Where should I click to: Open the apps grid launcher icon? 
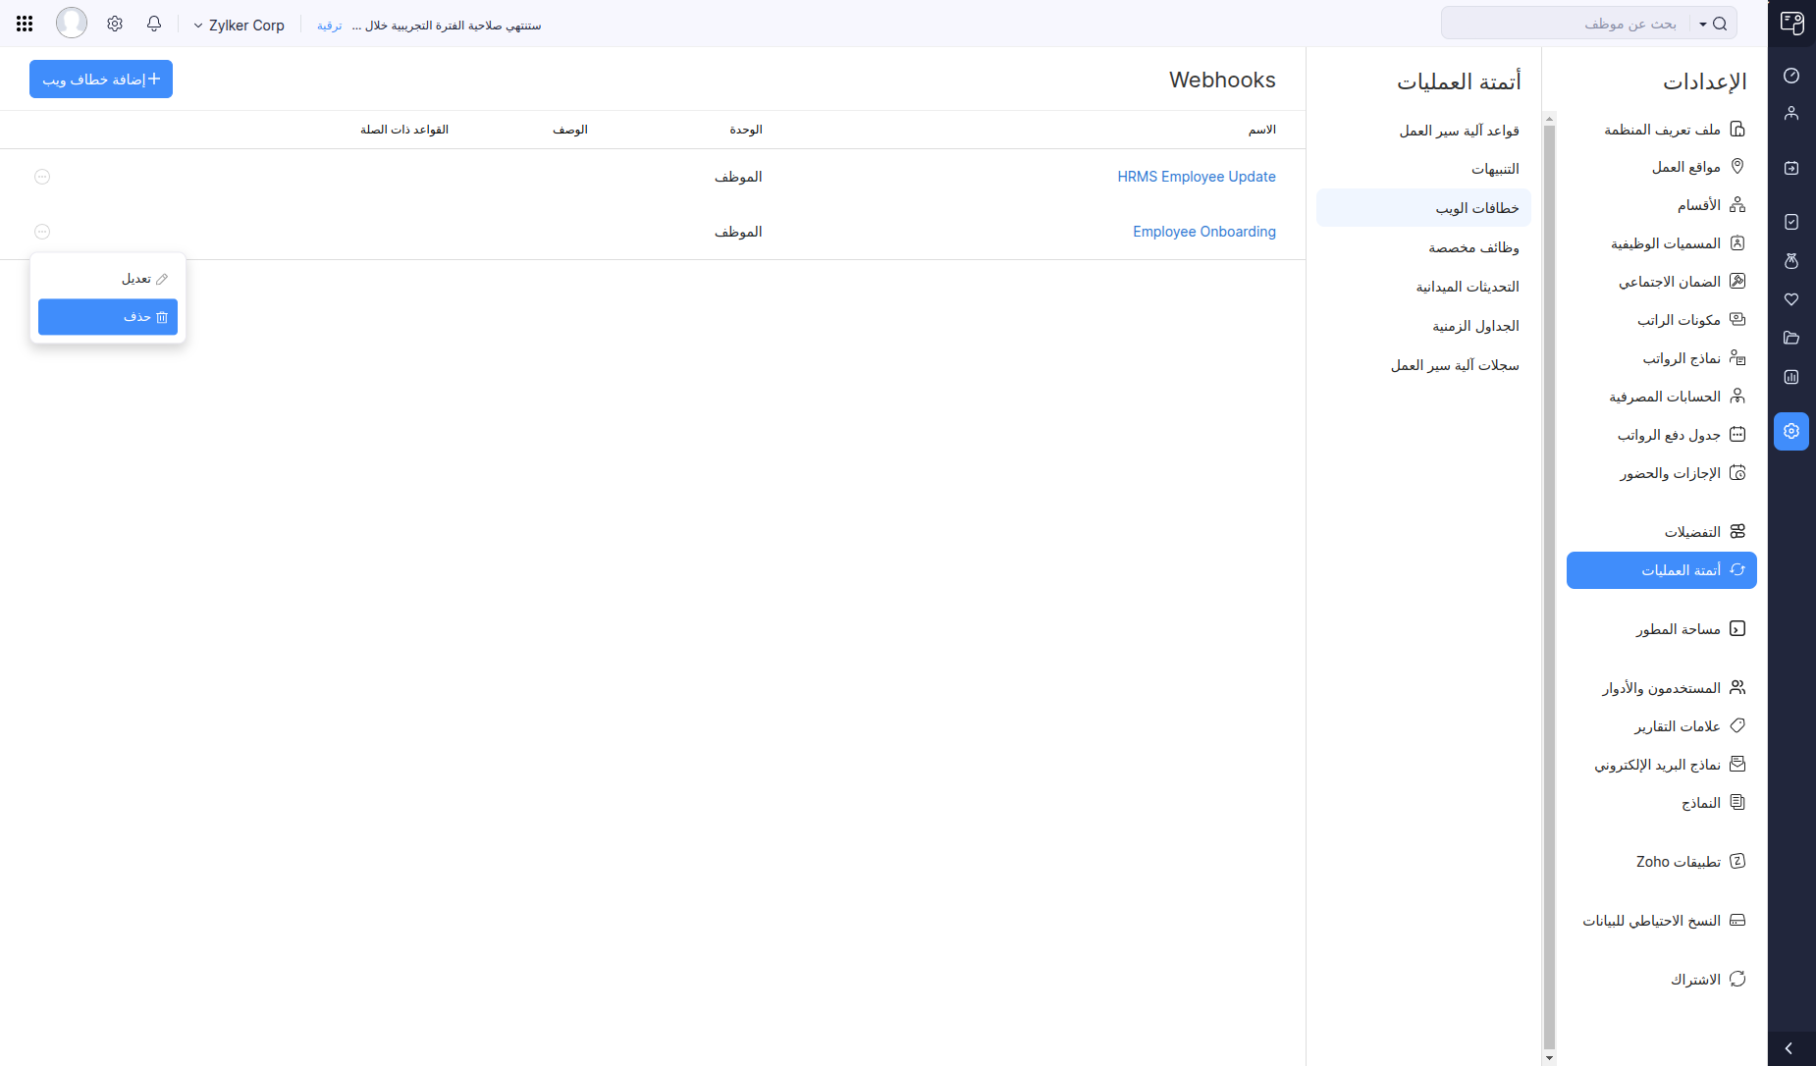click(25, 24)
